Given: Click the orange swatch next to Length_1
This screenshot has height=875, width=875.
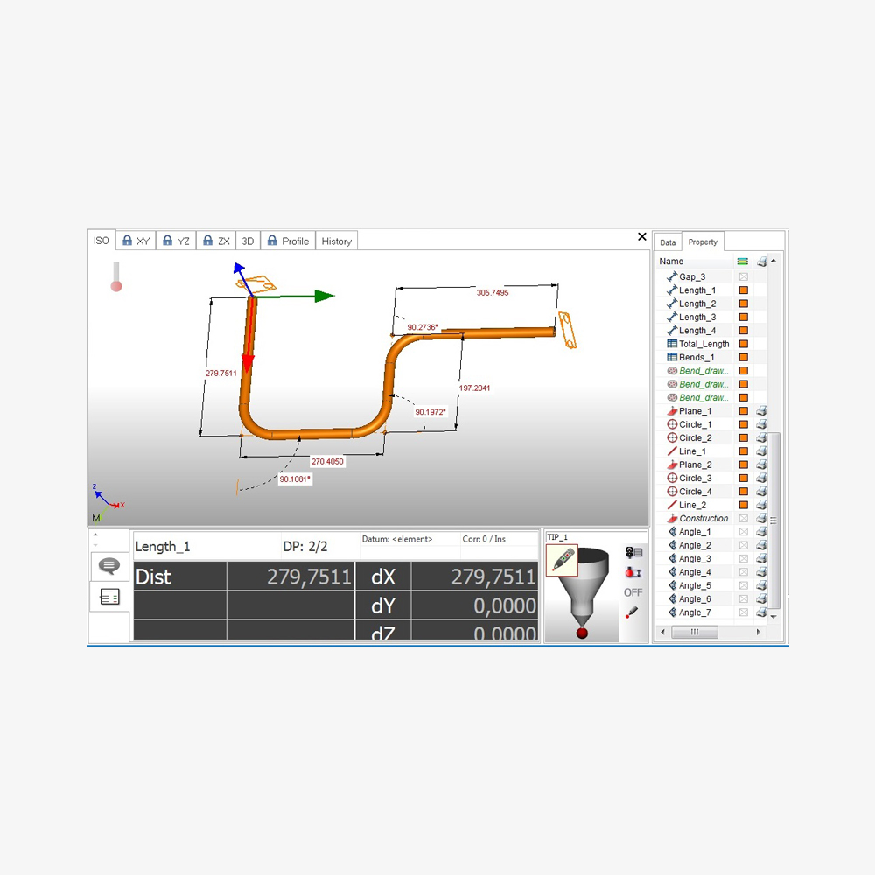Looking at the screenshot, I should click(x=744, y=290).
